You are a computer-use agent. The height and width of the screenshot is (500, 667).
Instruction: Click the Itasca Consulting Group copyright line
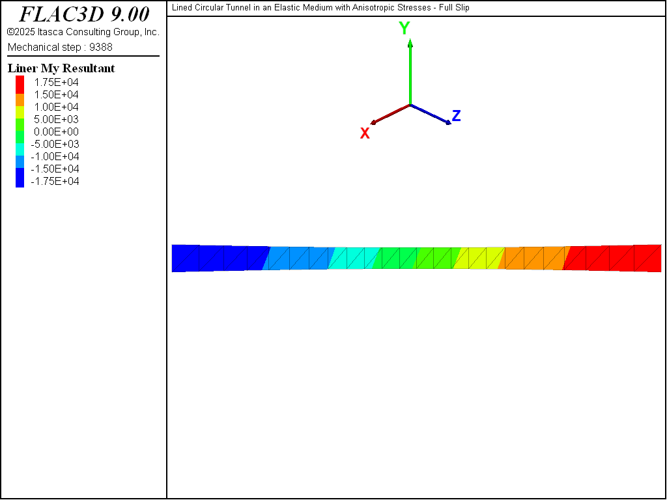83,32
